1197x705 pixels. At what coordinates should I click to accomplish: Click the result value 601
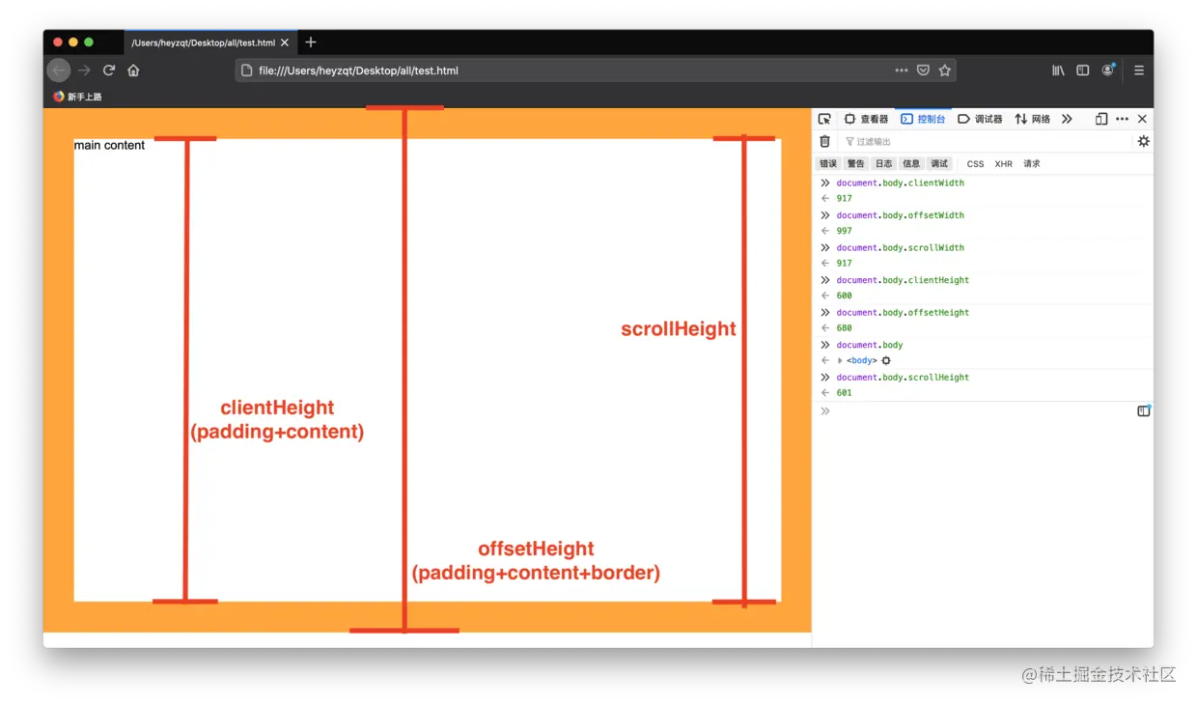point(845,393)
